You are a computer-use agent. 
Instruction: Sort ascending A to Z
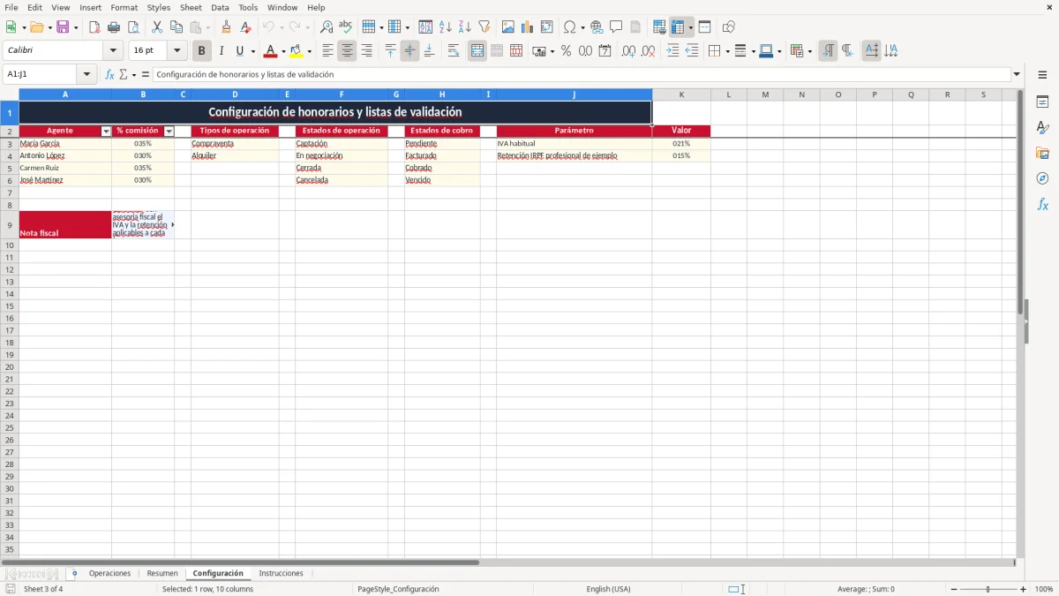445,27
